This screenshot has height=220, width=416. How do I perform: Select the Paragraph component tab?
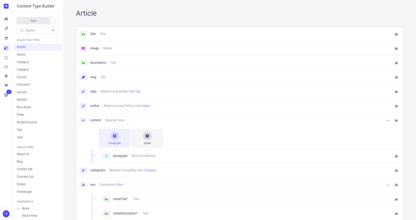pos(115,138)
